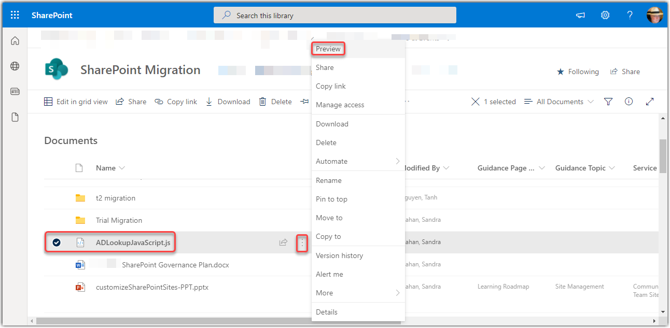Uncheck the ADLookupJavaScript.js selection circle
Viewport: 670px width, 328px height.
click(x=57, y=243)
